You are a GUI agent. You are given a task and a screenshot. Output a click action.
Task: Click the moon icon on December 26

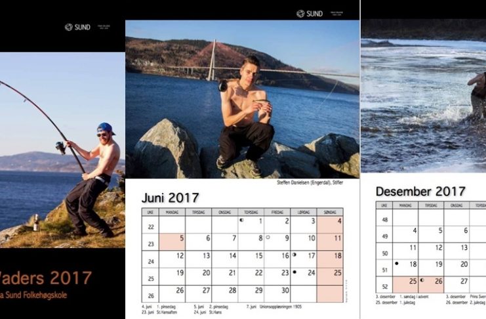(x=422, y=280)
